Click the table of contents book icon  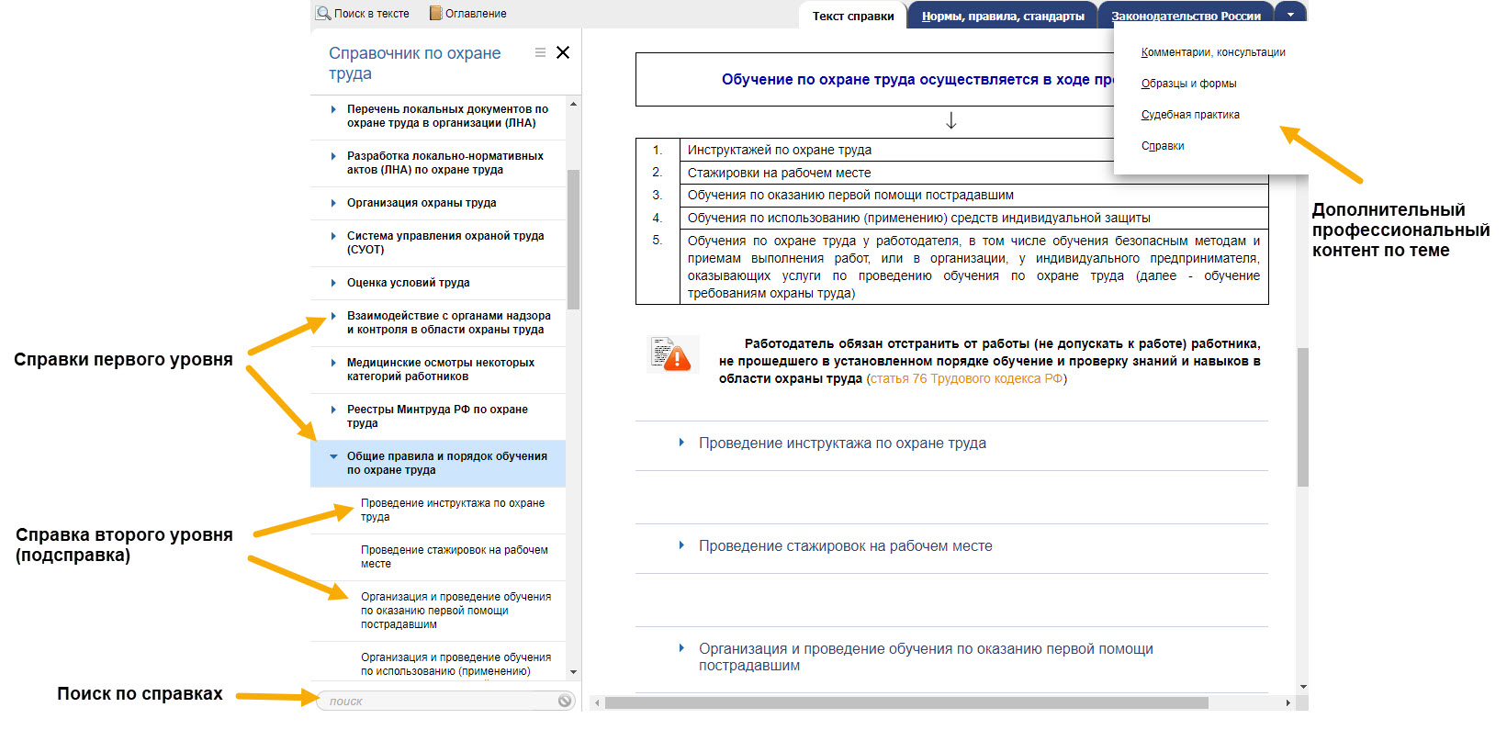tap(435, 14)
